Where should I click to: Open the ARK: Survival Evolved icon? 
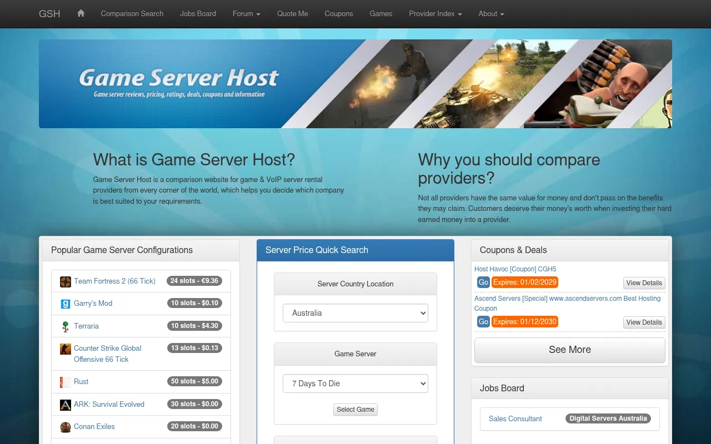point(66,405)
